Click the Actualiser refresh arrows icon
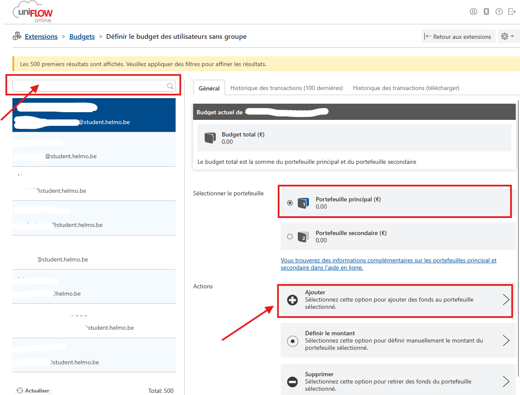This screenshot has width=520, height=395. [20, 390]
